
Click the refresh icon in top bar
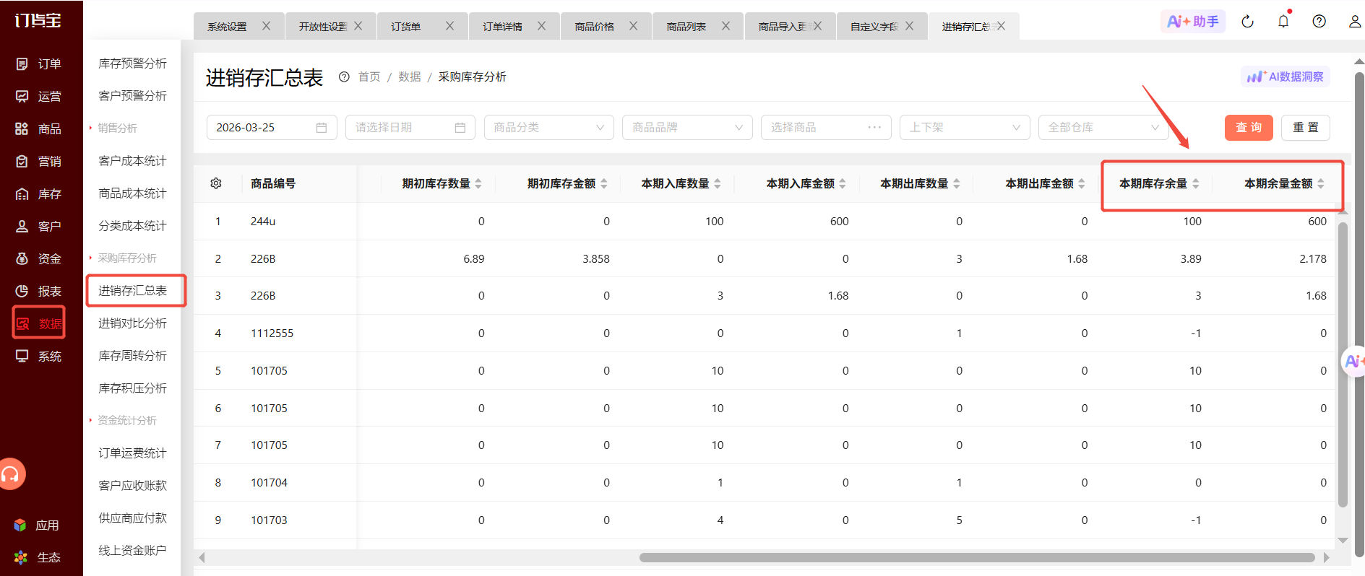coord(1247,22)
